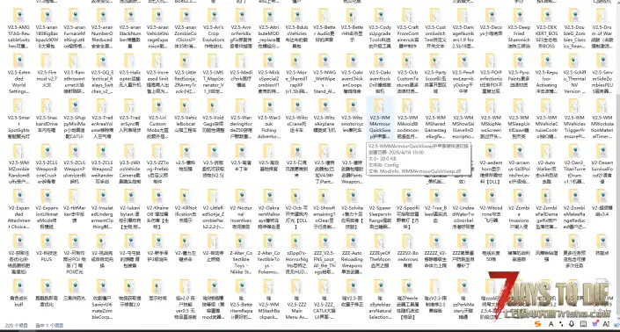Viewport: 620px width, 332px height.
Task: Select V2.5-SnackandDrive folder
Action: (x=47, y=117)
